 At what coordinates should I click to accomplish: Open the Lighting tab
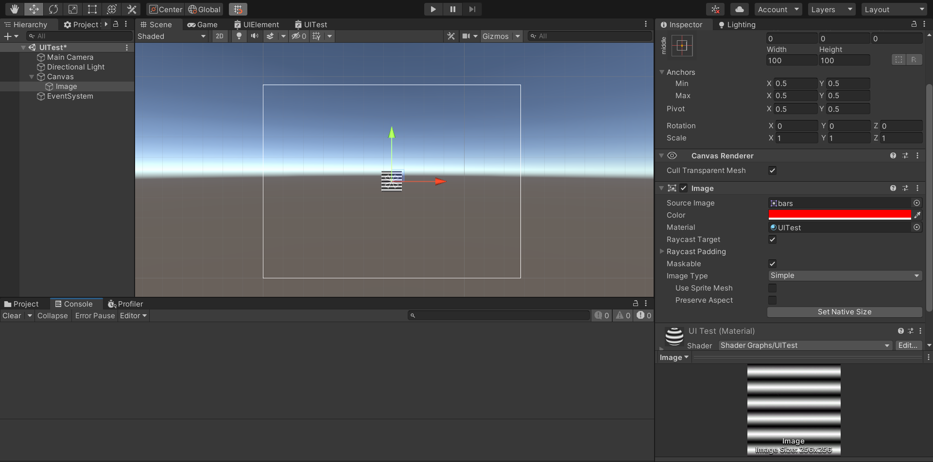[x=737, y=25]
